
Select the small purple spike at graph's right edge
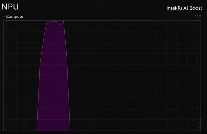[199, 126]
